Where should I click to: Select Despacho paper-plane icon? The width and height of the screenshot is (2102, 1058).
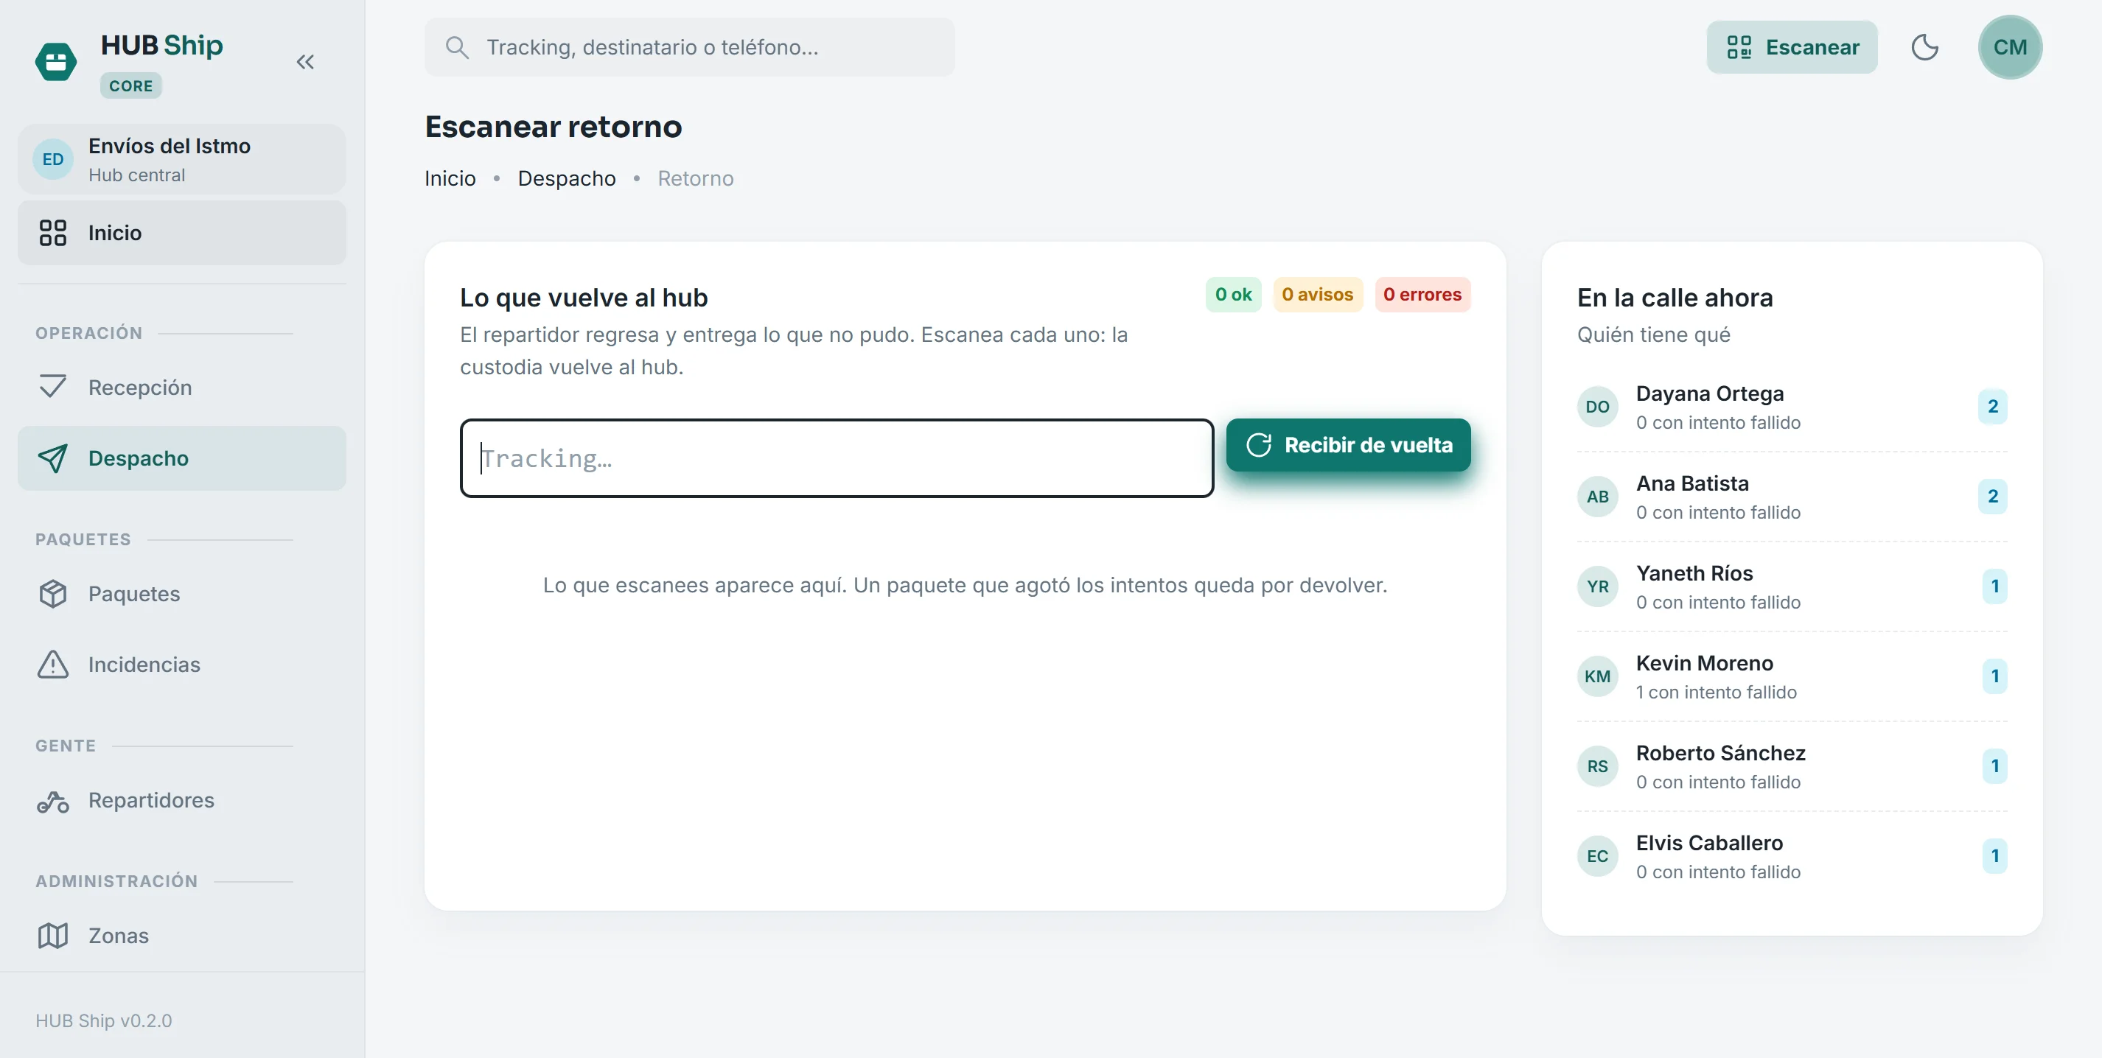[x=53, y=458]
